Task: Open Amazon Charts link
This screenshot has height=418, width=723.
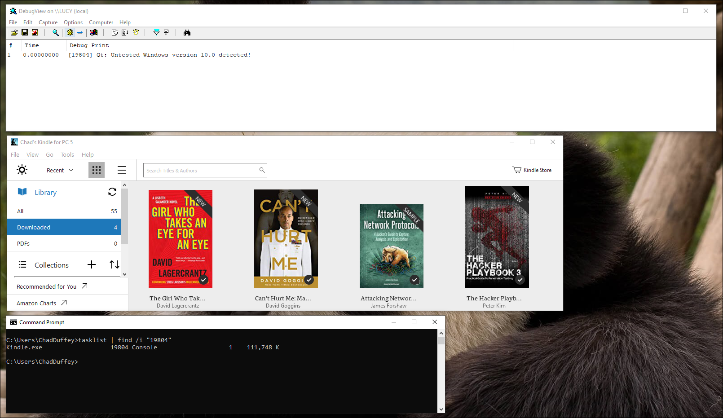Action: [42, 303]
